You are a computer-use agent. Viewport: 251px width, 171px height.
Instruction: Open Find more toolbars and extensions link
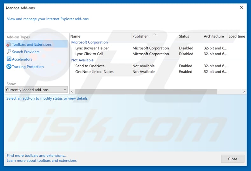(x=37, y=155)
